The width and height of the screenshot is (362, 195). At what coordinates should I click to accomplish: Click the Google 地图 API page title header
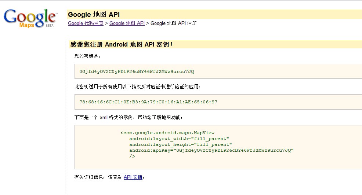[94, 15]
